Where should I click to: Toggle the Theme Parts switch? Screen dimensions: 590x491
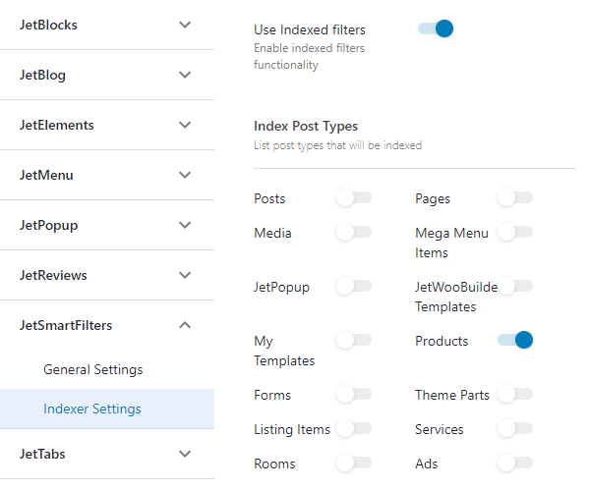tap(514, 394)
